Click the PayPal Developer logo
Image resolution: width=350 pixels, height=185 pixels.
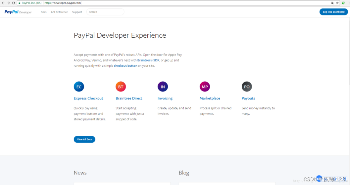18,12
